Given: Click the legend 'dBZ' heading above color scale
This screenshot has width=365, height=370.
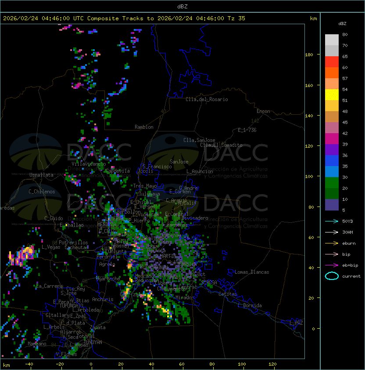Looking at the screenshot, I should tap(342, 24).
